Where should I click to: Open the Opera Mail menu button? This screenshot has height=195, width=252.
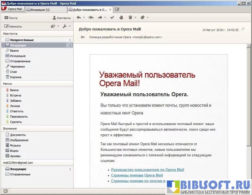click(x=12, y=9)
